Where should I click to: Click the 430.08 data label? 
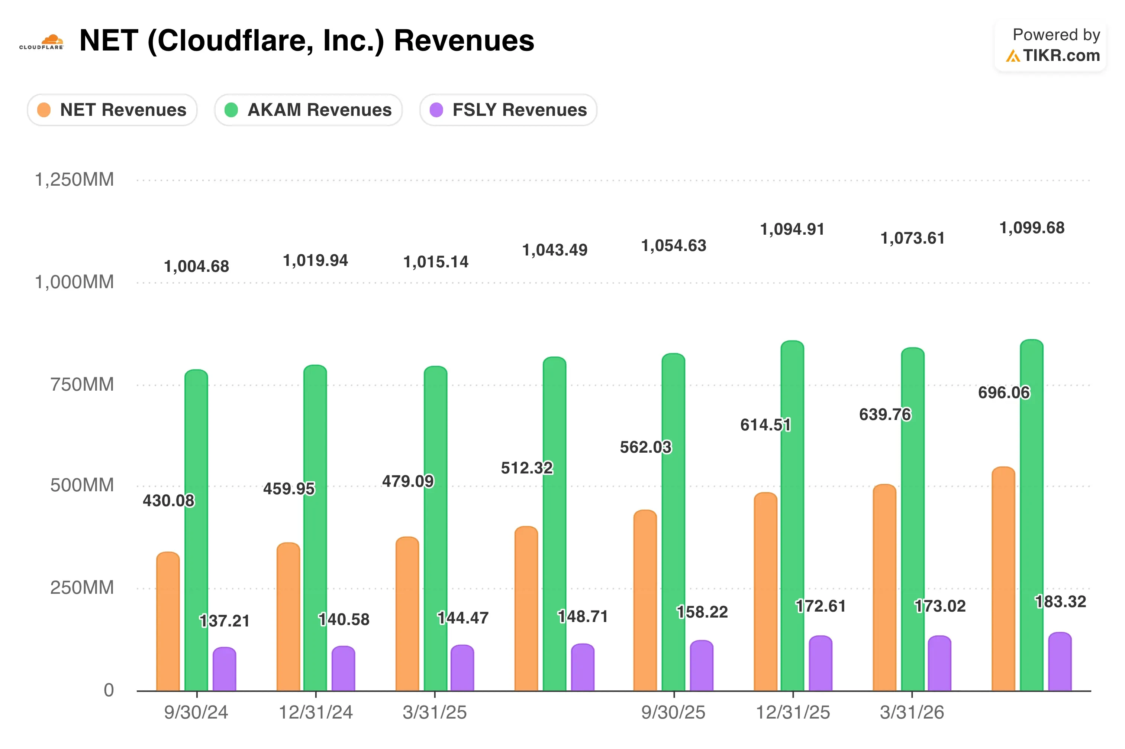(169, 501)
